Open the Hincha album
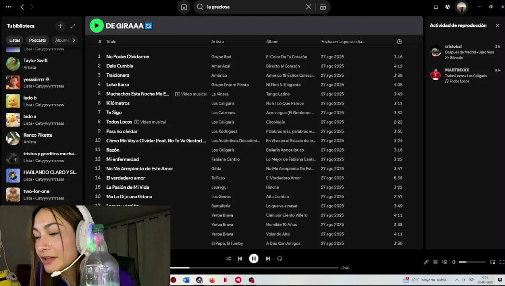This screenshot has height=286, width=505. 272,187
